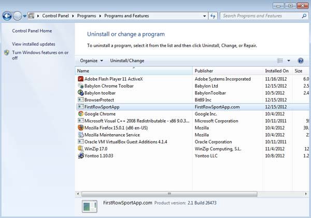Click the horizontal scrollbar thumb

(169, 194)
